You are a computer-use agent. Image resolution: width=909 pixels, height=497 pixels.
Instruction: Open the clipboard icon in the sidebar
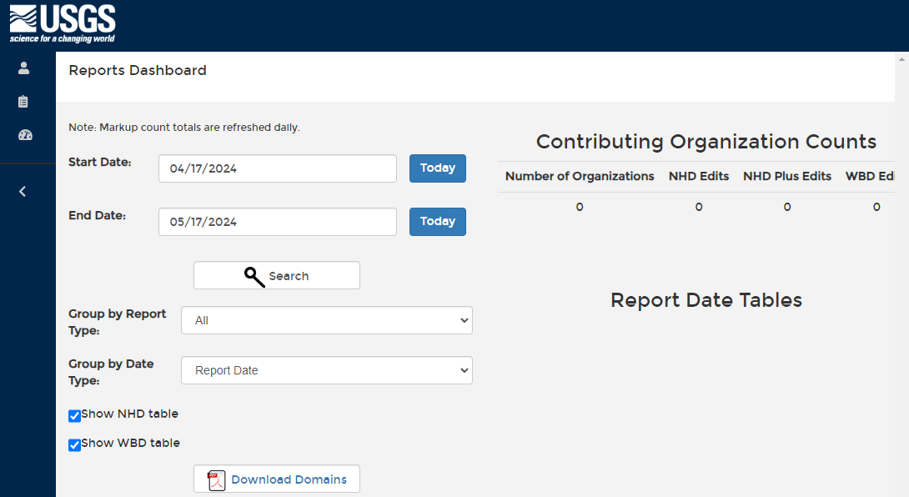pos(23,102)
